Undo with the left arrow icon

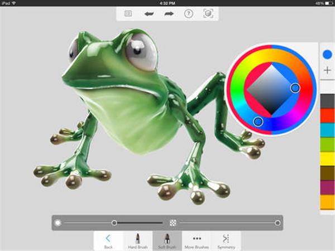(149, 14)
